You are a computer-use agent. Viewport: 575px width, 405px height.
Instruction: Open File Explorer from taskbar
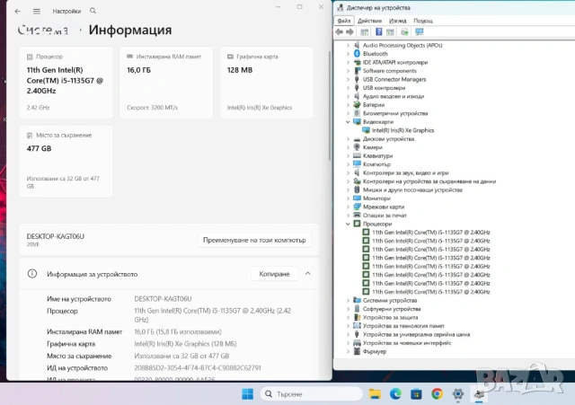[x=375, y=394]
